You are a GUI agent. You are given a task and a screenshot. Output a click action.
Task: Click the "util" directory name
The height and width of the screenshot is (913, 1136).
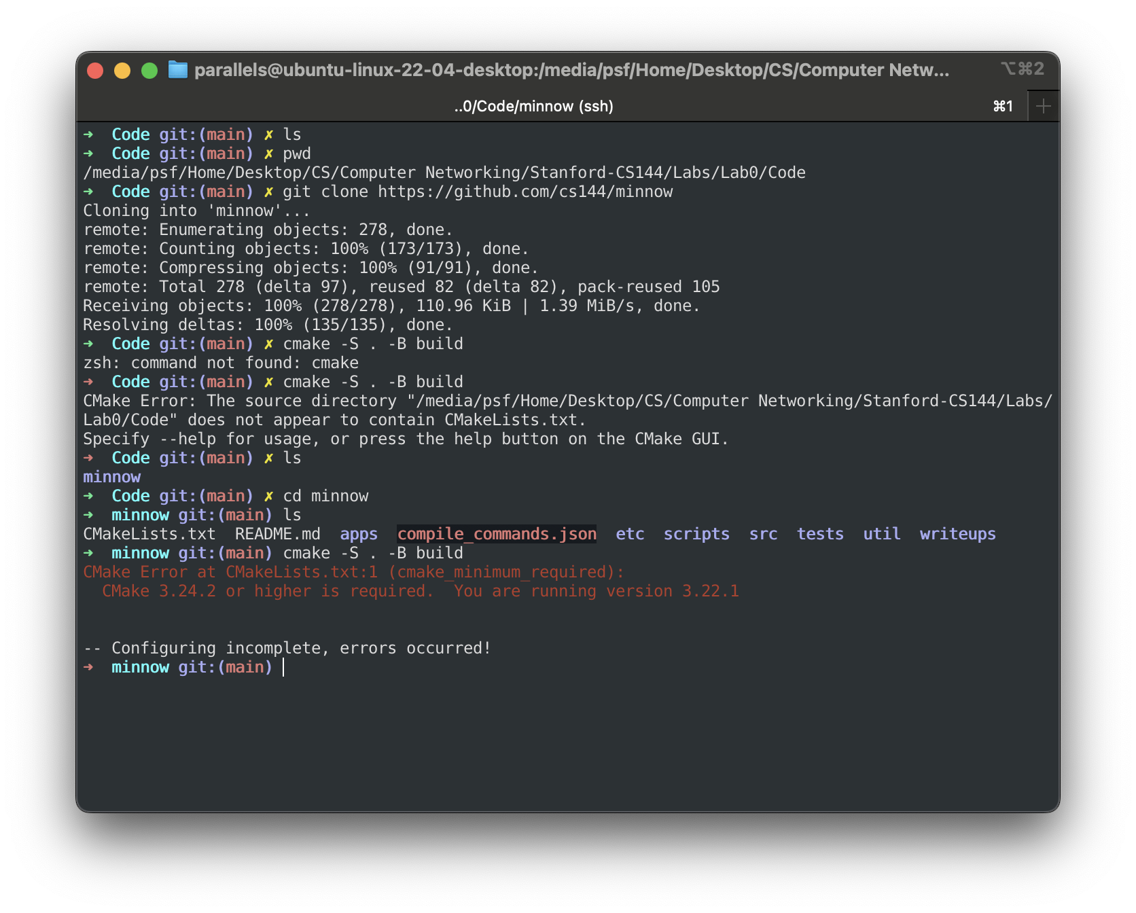click(x=881, y=534)
